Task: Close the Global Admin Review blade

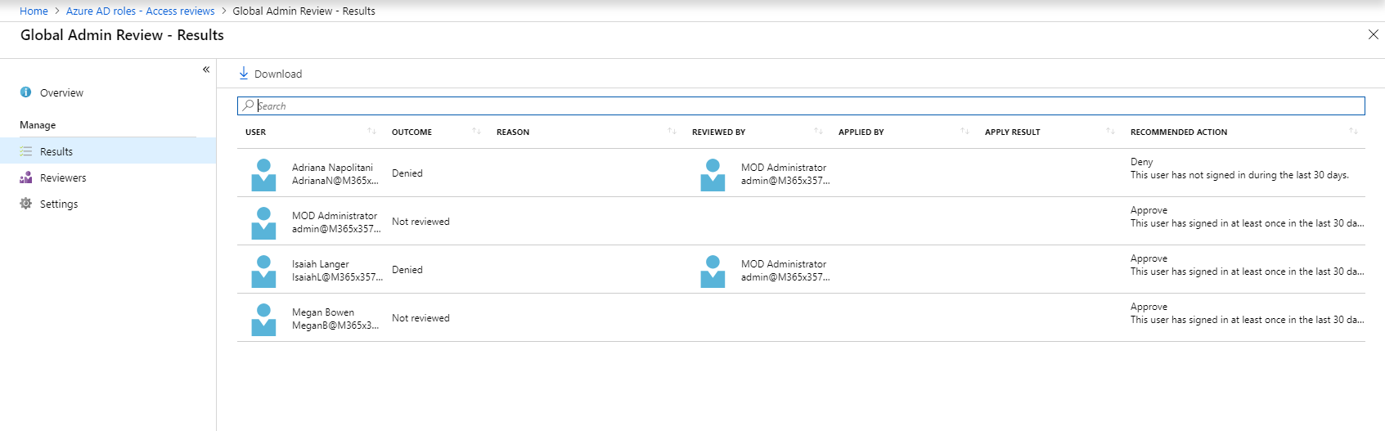Action: (x=1373, y=34)
